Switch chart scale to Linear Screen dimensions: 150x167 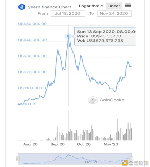point(114,6)
